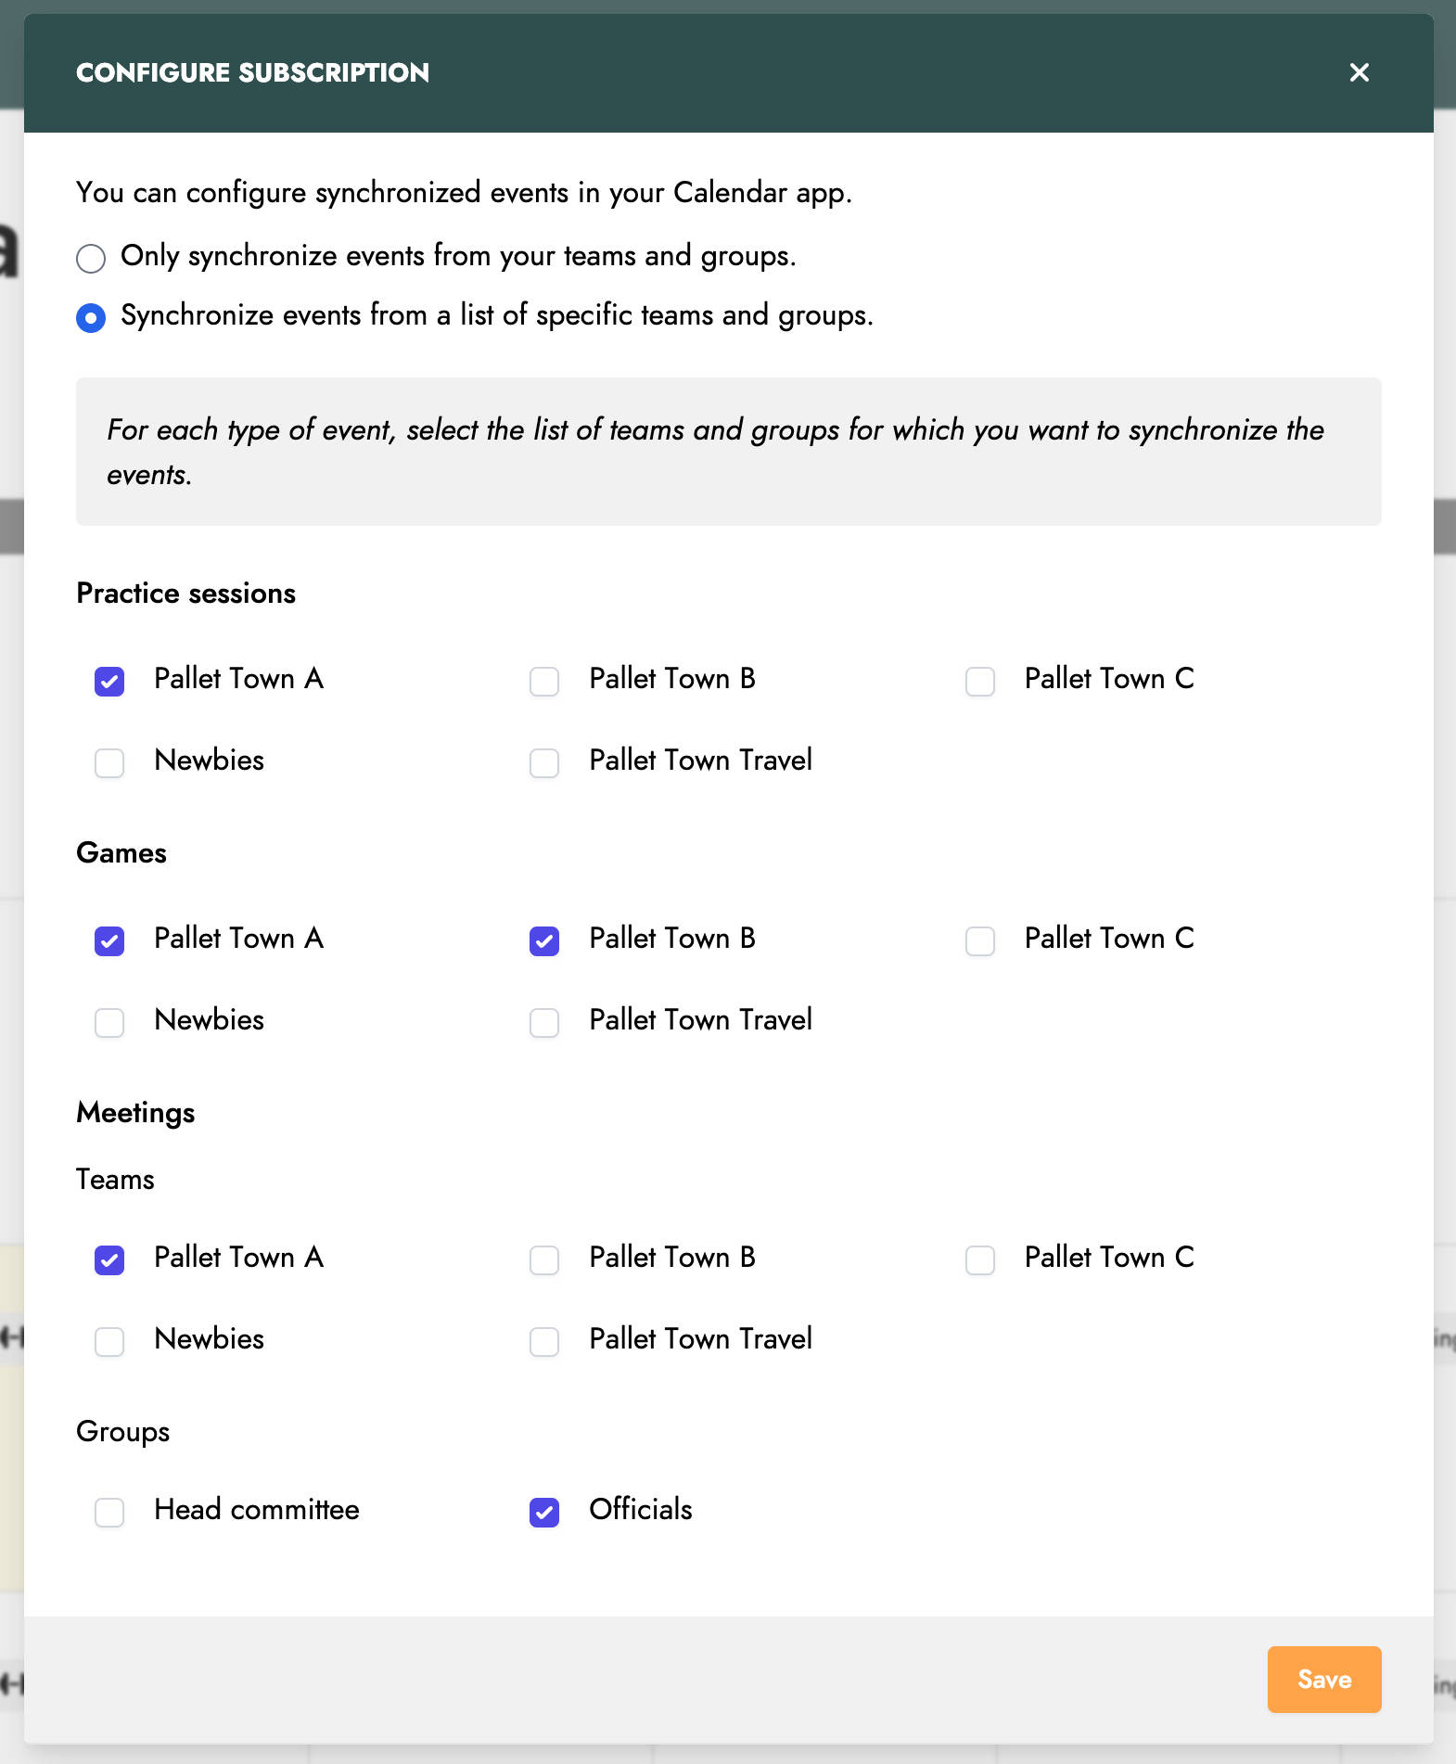1456x1764 pixels.
Task: Tick Newbies under Meetings Teams
Action: tap(109, 1342)
